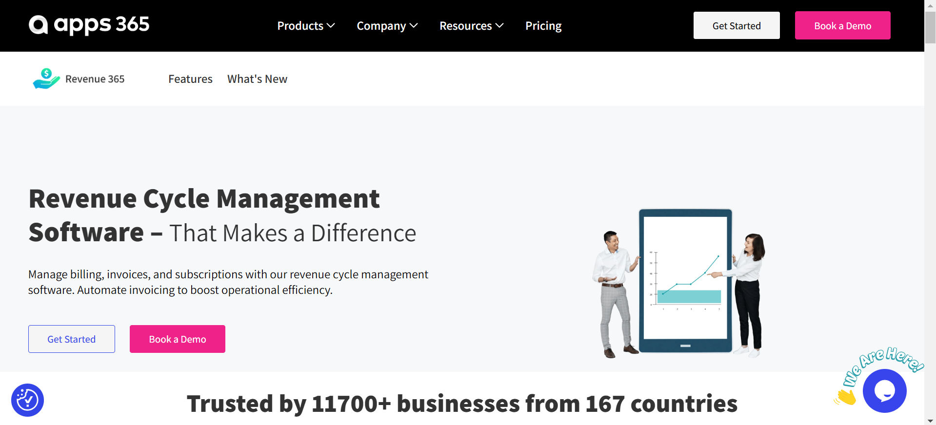Image resolution: width=936 pixels, height=425 pixels.
Task: Open the accessibility/cookie round icon
Action: [27, 400]
